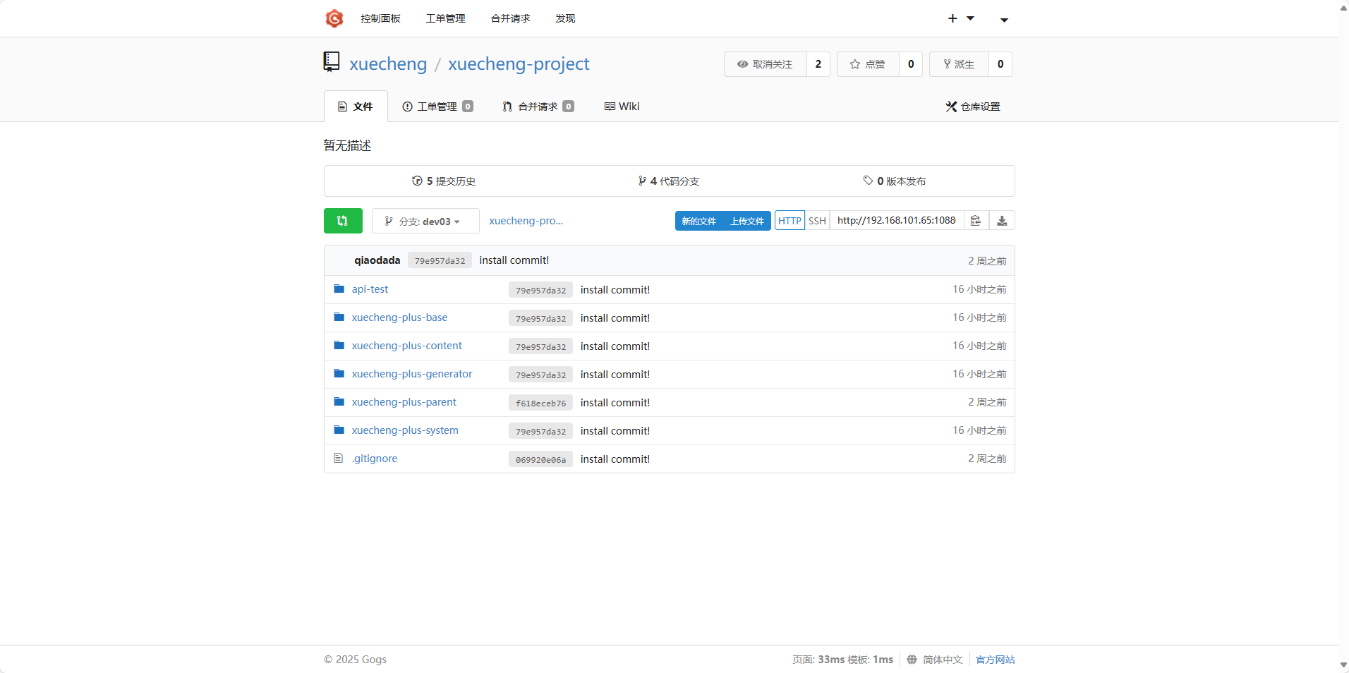Click folder icon beside api-test
The image size is (1349, 673).
(339, 289)
